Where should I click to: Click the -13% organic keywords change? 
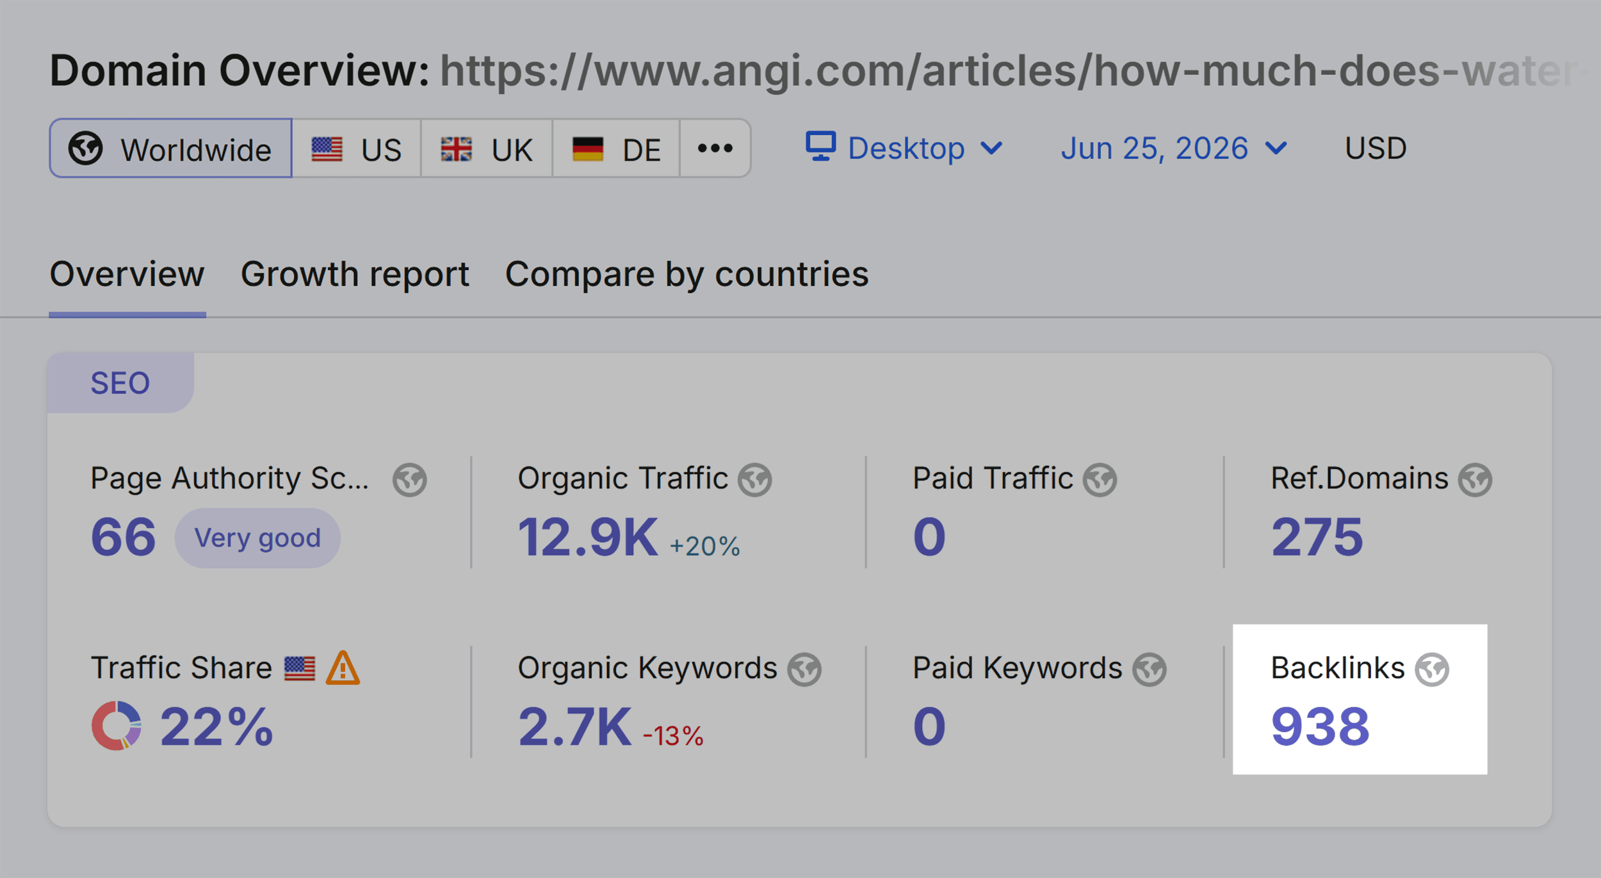[x=673, y=736]
